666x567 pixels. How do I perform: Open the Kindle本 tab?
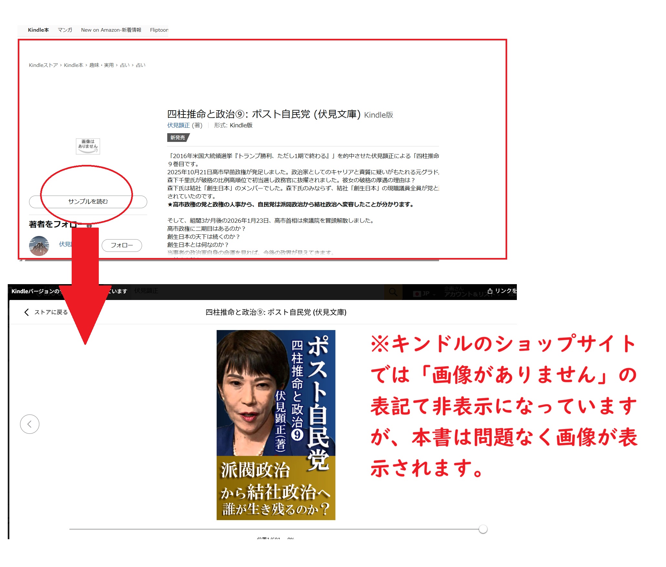38,30
